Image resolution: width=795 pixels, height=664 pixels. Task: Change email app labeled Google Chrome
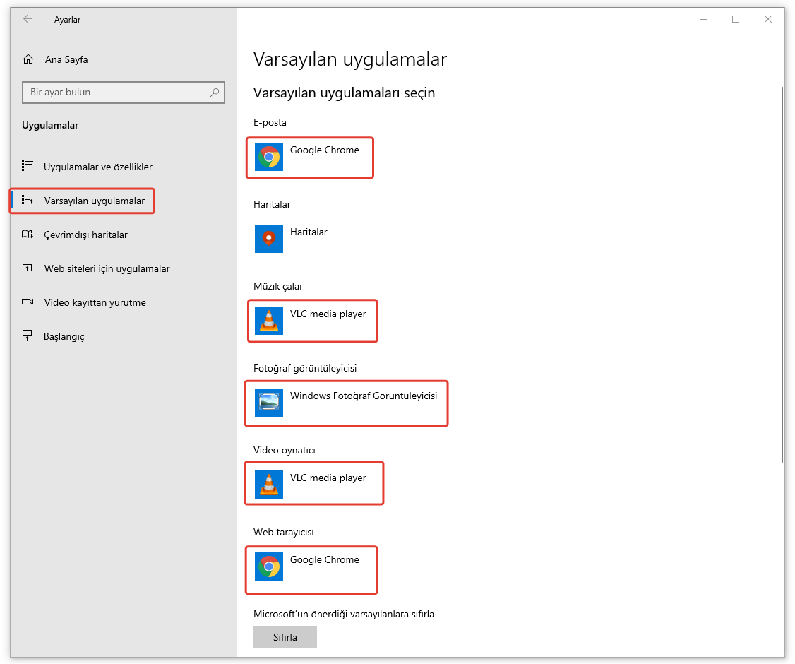click(324, 150)
